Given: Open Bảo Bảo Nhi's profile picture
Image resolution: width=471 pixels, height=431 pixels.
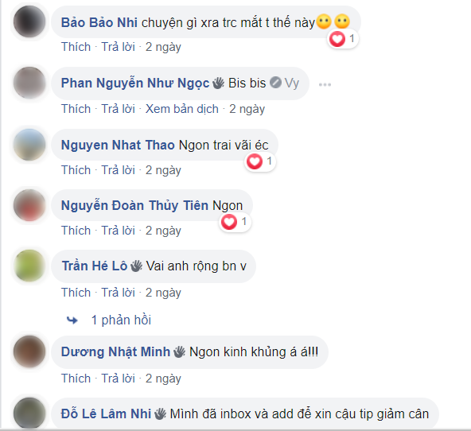Looking at the screenshot, I should pyautogui.click(x=29, y=21).
